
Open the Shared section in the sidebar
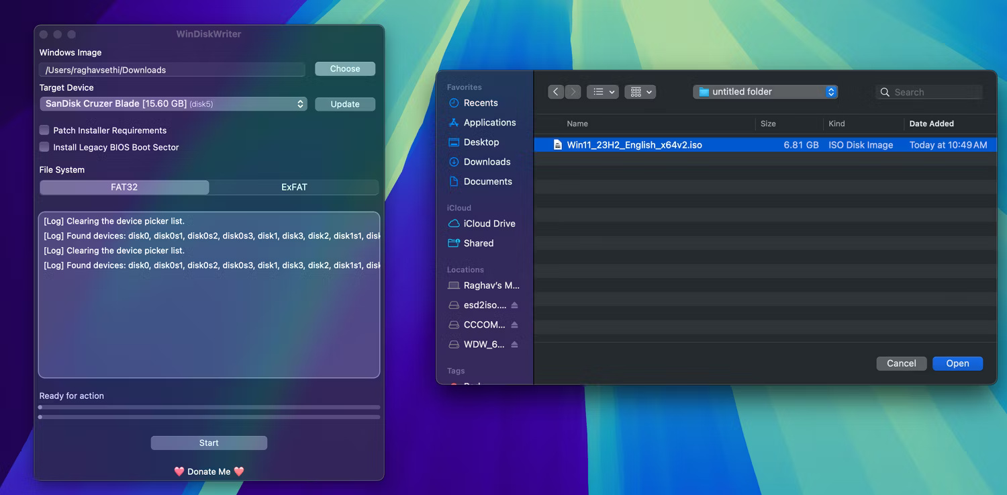[x=478, y=242]
